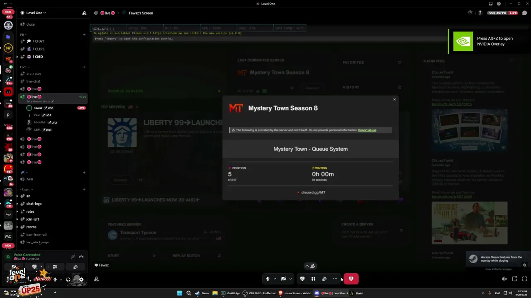Open screen share options in stream control bar
This screenshot has width=531, height=298.
(302, 279)
